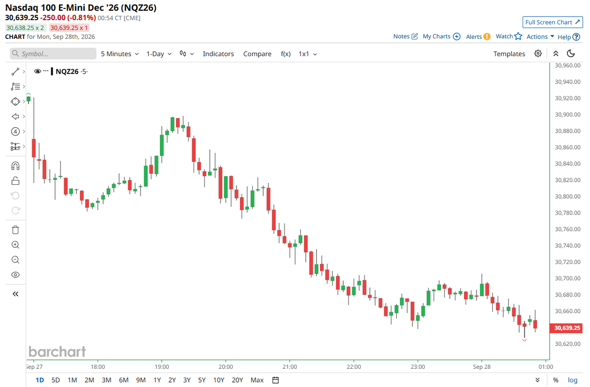Select the 6M time range
This screenshot has height=387, width=590.
[123, 380]
